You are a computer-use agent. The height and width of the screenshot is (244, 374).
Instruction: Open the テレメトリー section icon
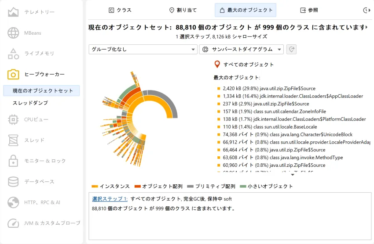[13, 12]
